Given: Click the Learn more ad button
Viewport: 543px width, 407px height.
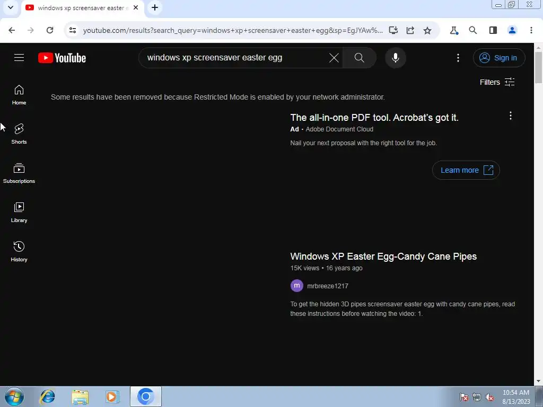Looking at the screenshot, I should pos(466,170).
